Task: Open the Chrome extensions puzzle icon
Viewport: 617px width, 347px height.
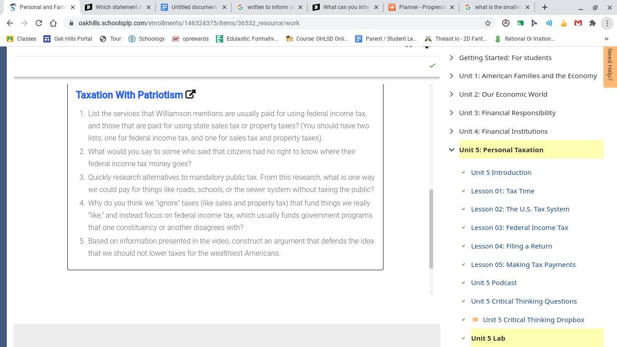Action: point(592,23)
